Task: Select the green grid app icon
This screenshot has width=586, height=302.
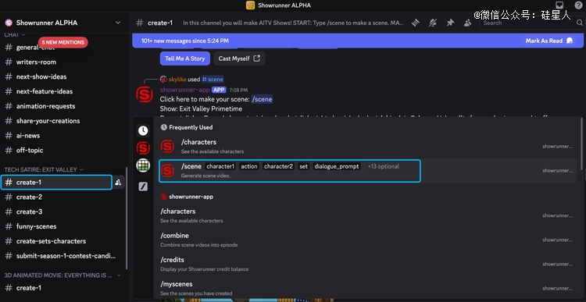Action: pyautogui.click(x=143, y=165)
